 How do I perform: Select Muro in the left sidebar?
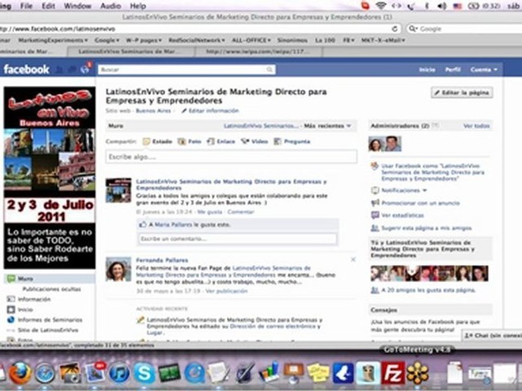(x=49, y=279)
